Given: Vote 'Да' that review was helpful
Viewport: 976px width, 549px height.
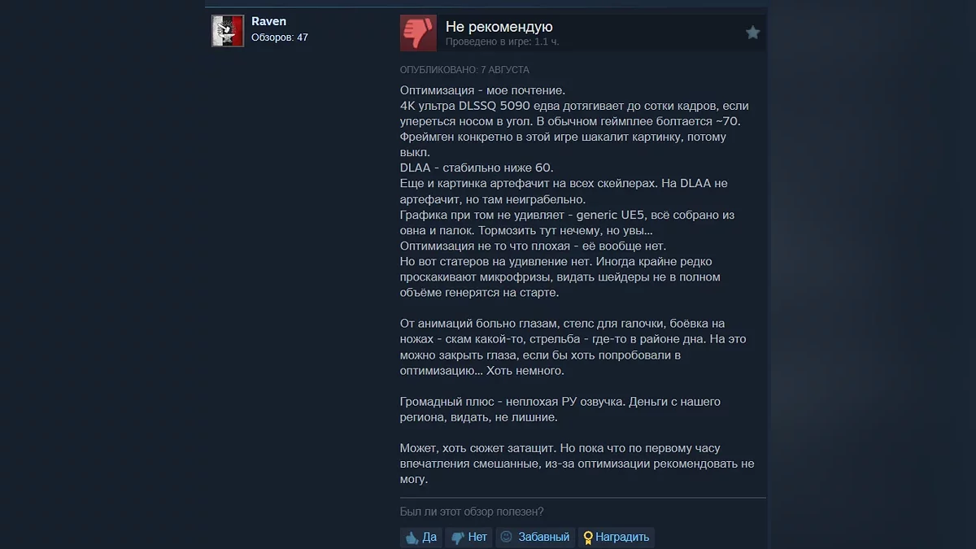Looking at the screenshot, I should (x=421, y=537).
